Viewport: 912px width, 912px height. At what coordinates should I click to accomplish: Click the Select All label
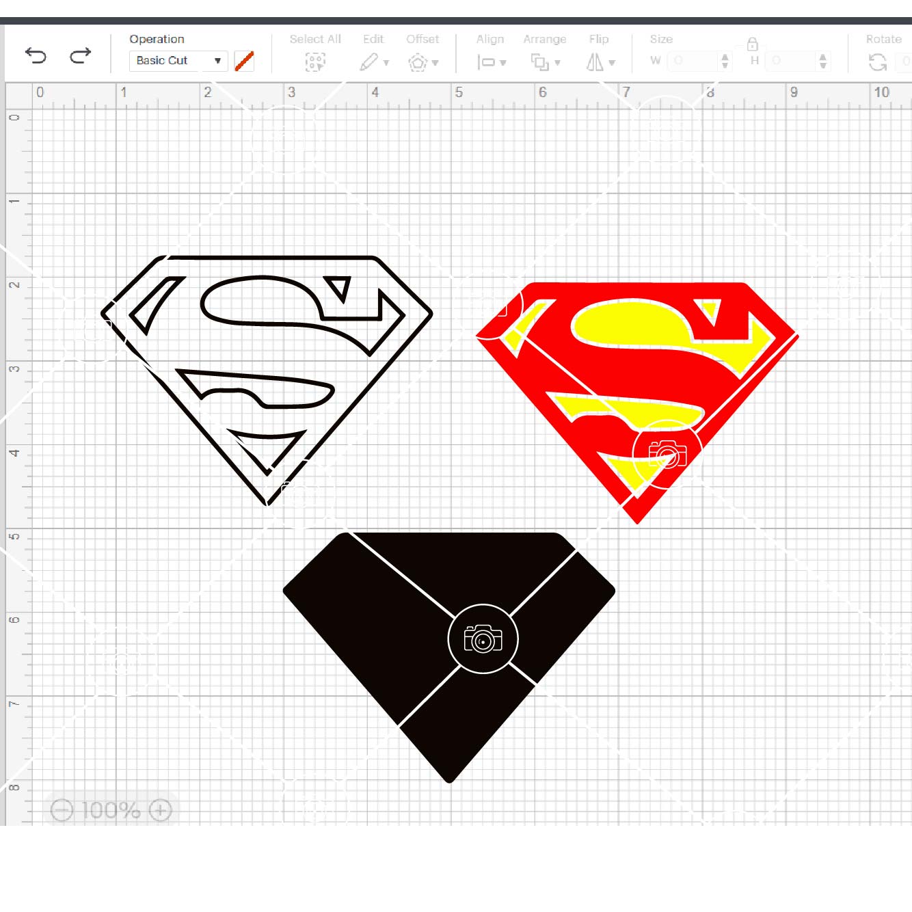tap(315, 39)
